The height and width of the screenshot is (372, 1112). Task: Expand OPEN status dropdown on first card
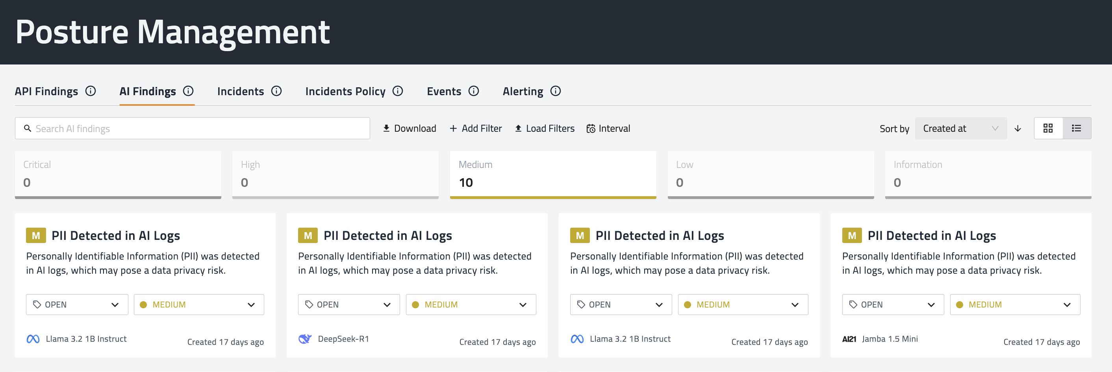[77, 304]
